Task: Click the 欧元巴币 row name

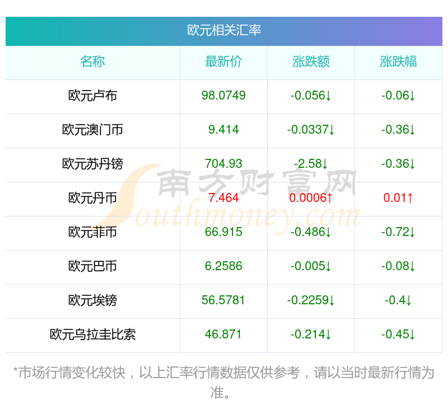Action: coord(92,266)
